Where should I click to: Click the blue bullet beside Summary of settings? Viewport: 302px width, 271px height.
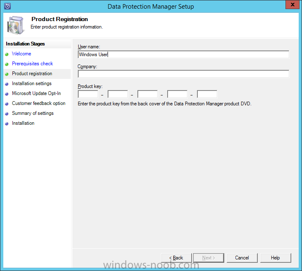coord(7,114)
